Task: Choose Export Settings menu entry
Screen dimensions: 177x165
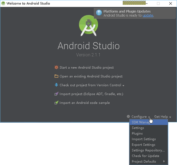Action: 149,145
